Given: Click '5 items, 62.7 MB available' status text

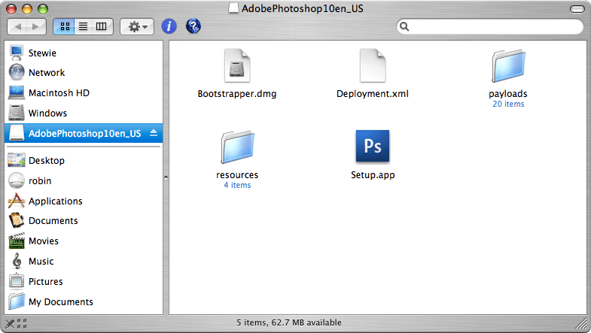Looking at the screenshot, I should 288,322.
